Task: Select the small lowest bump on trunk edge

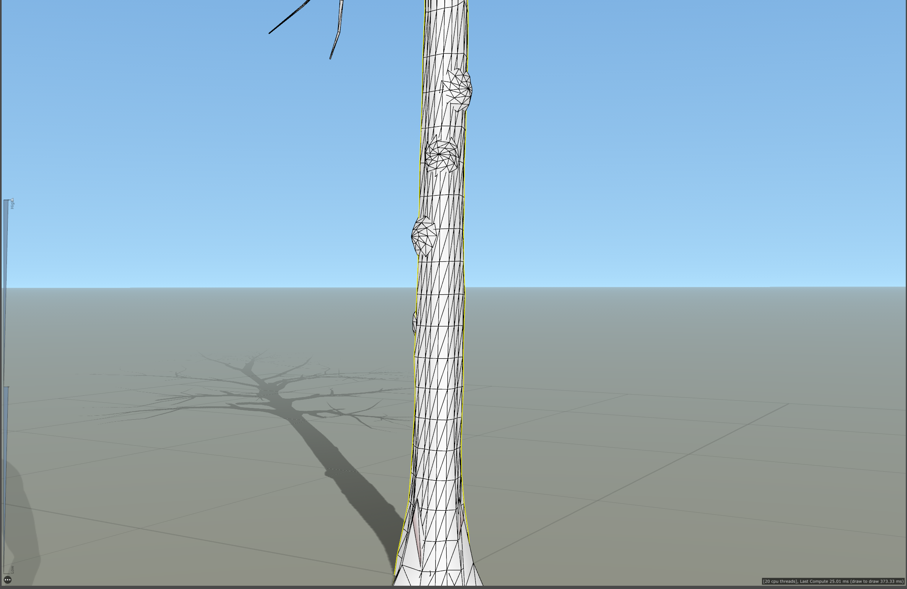Action: (415, 323)
